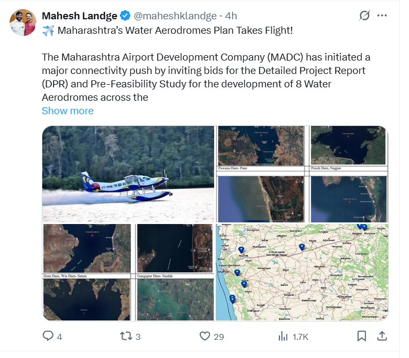
Task: Click the share post icon
Action: tap(382, 336)
